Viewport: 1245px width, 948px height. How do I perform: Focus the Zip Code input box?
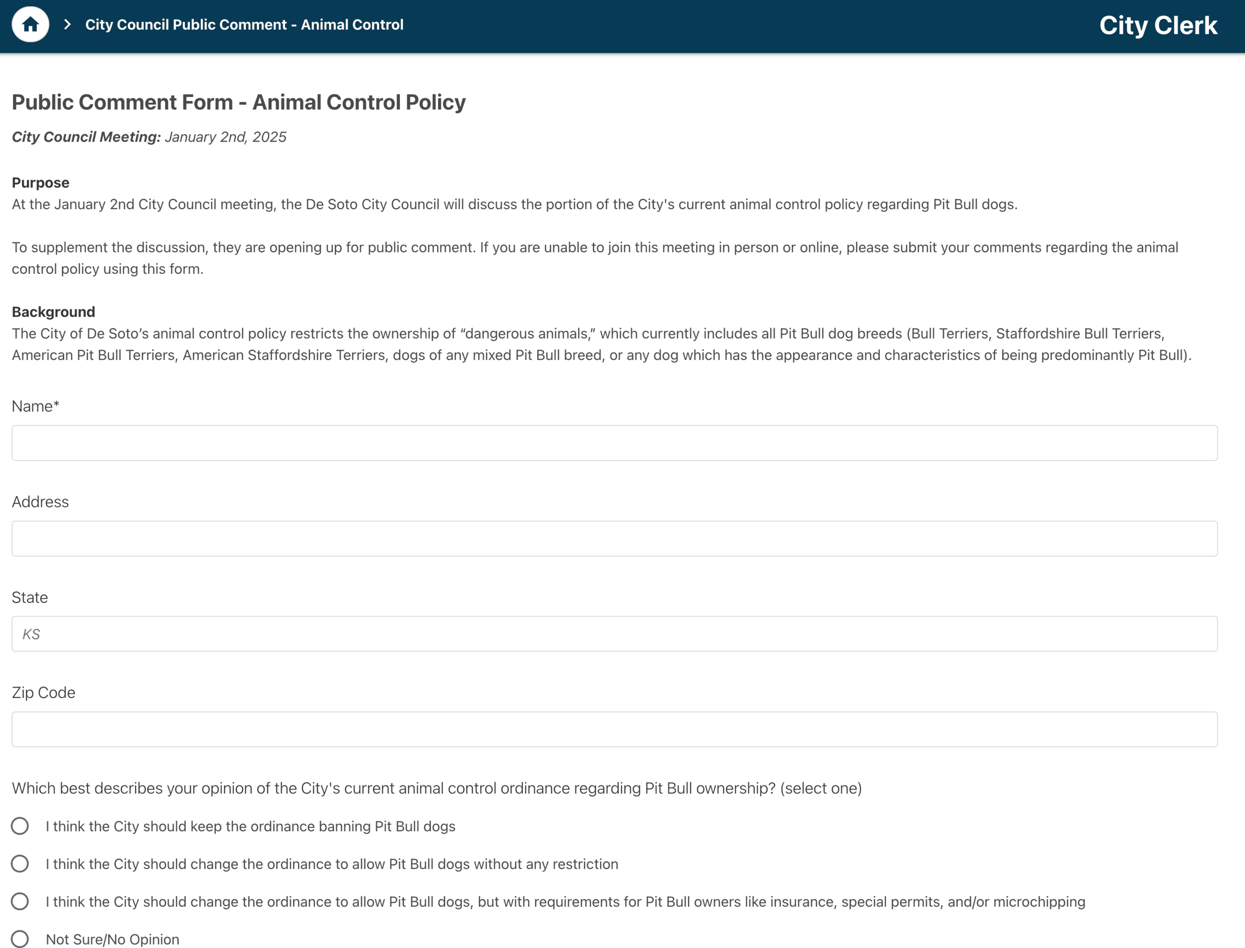[614, 729]
